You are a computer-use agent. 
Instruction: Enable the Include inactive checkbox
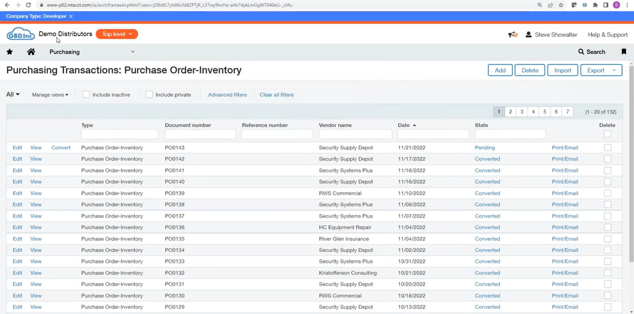[86, 95]
